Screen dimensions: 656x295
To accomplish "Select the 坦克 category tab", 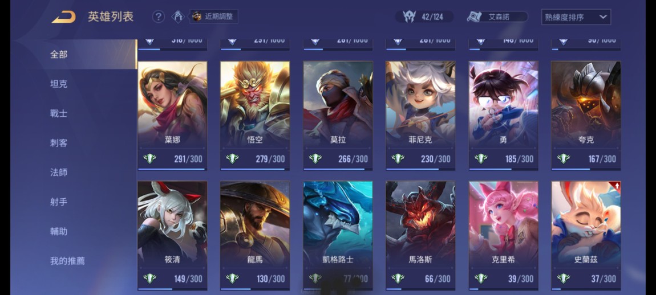I will [59, 84].
